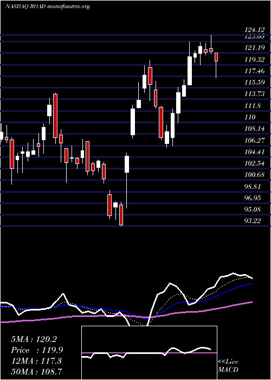Click the 5MA : 120.2 readout
271x380 pixels.
tap(34, 339)
